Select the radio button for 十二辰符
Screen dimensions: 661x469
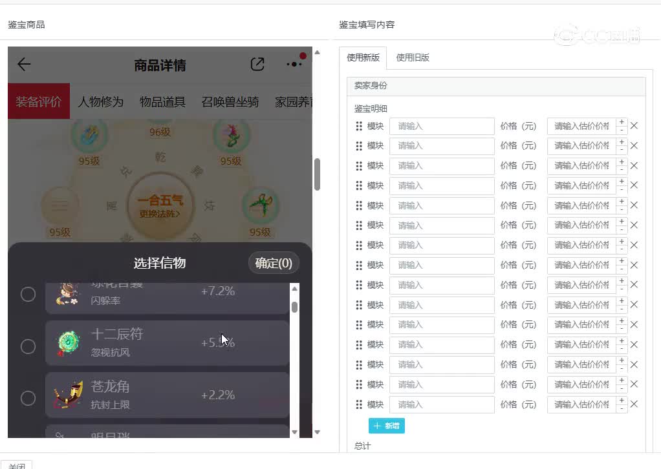point(28,346)
